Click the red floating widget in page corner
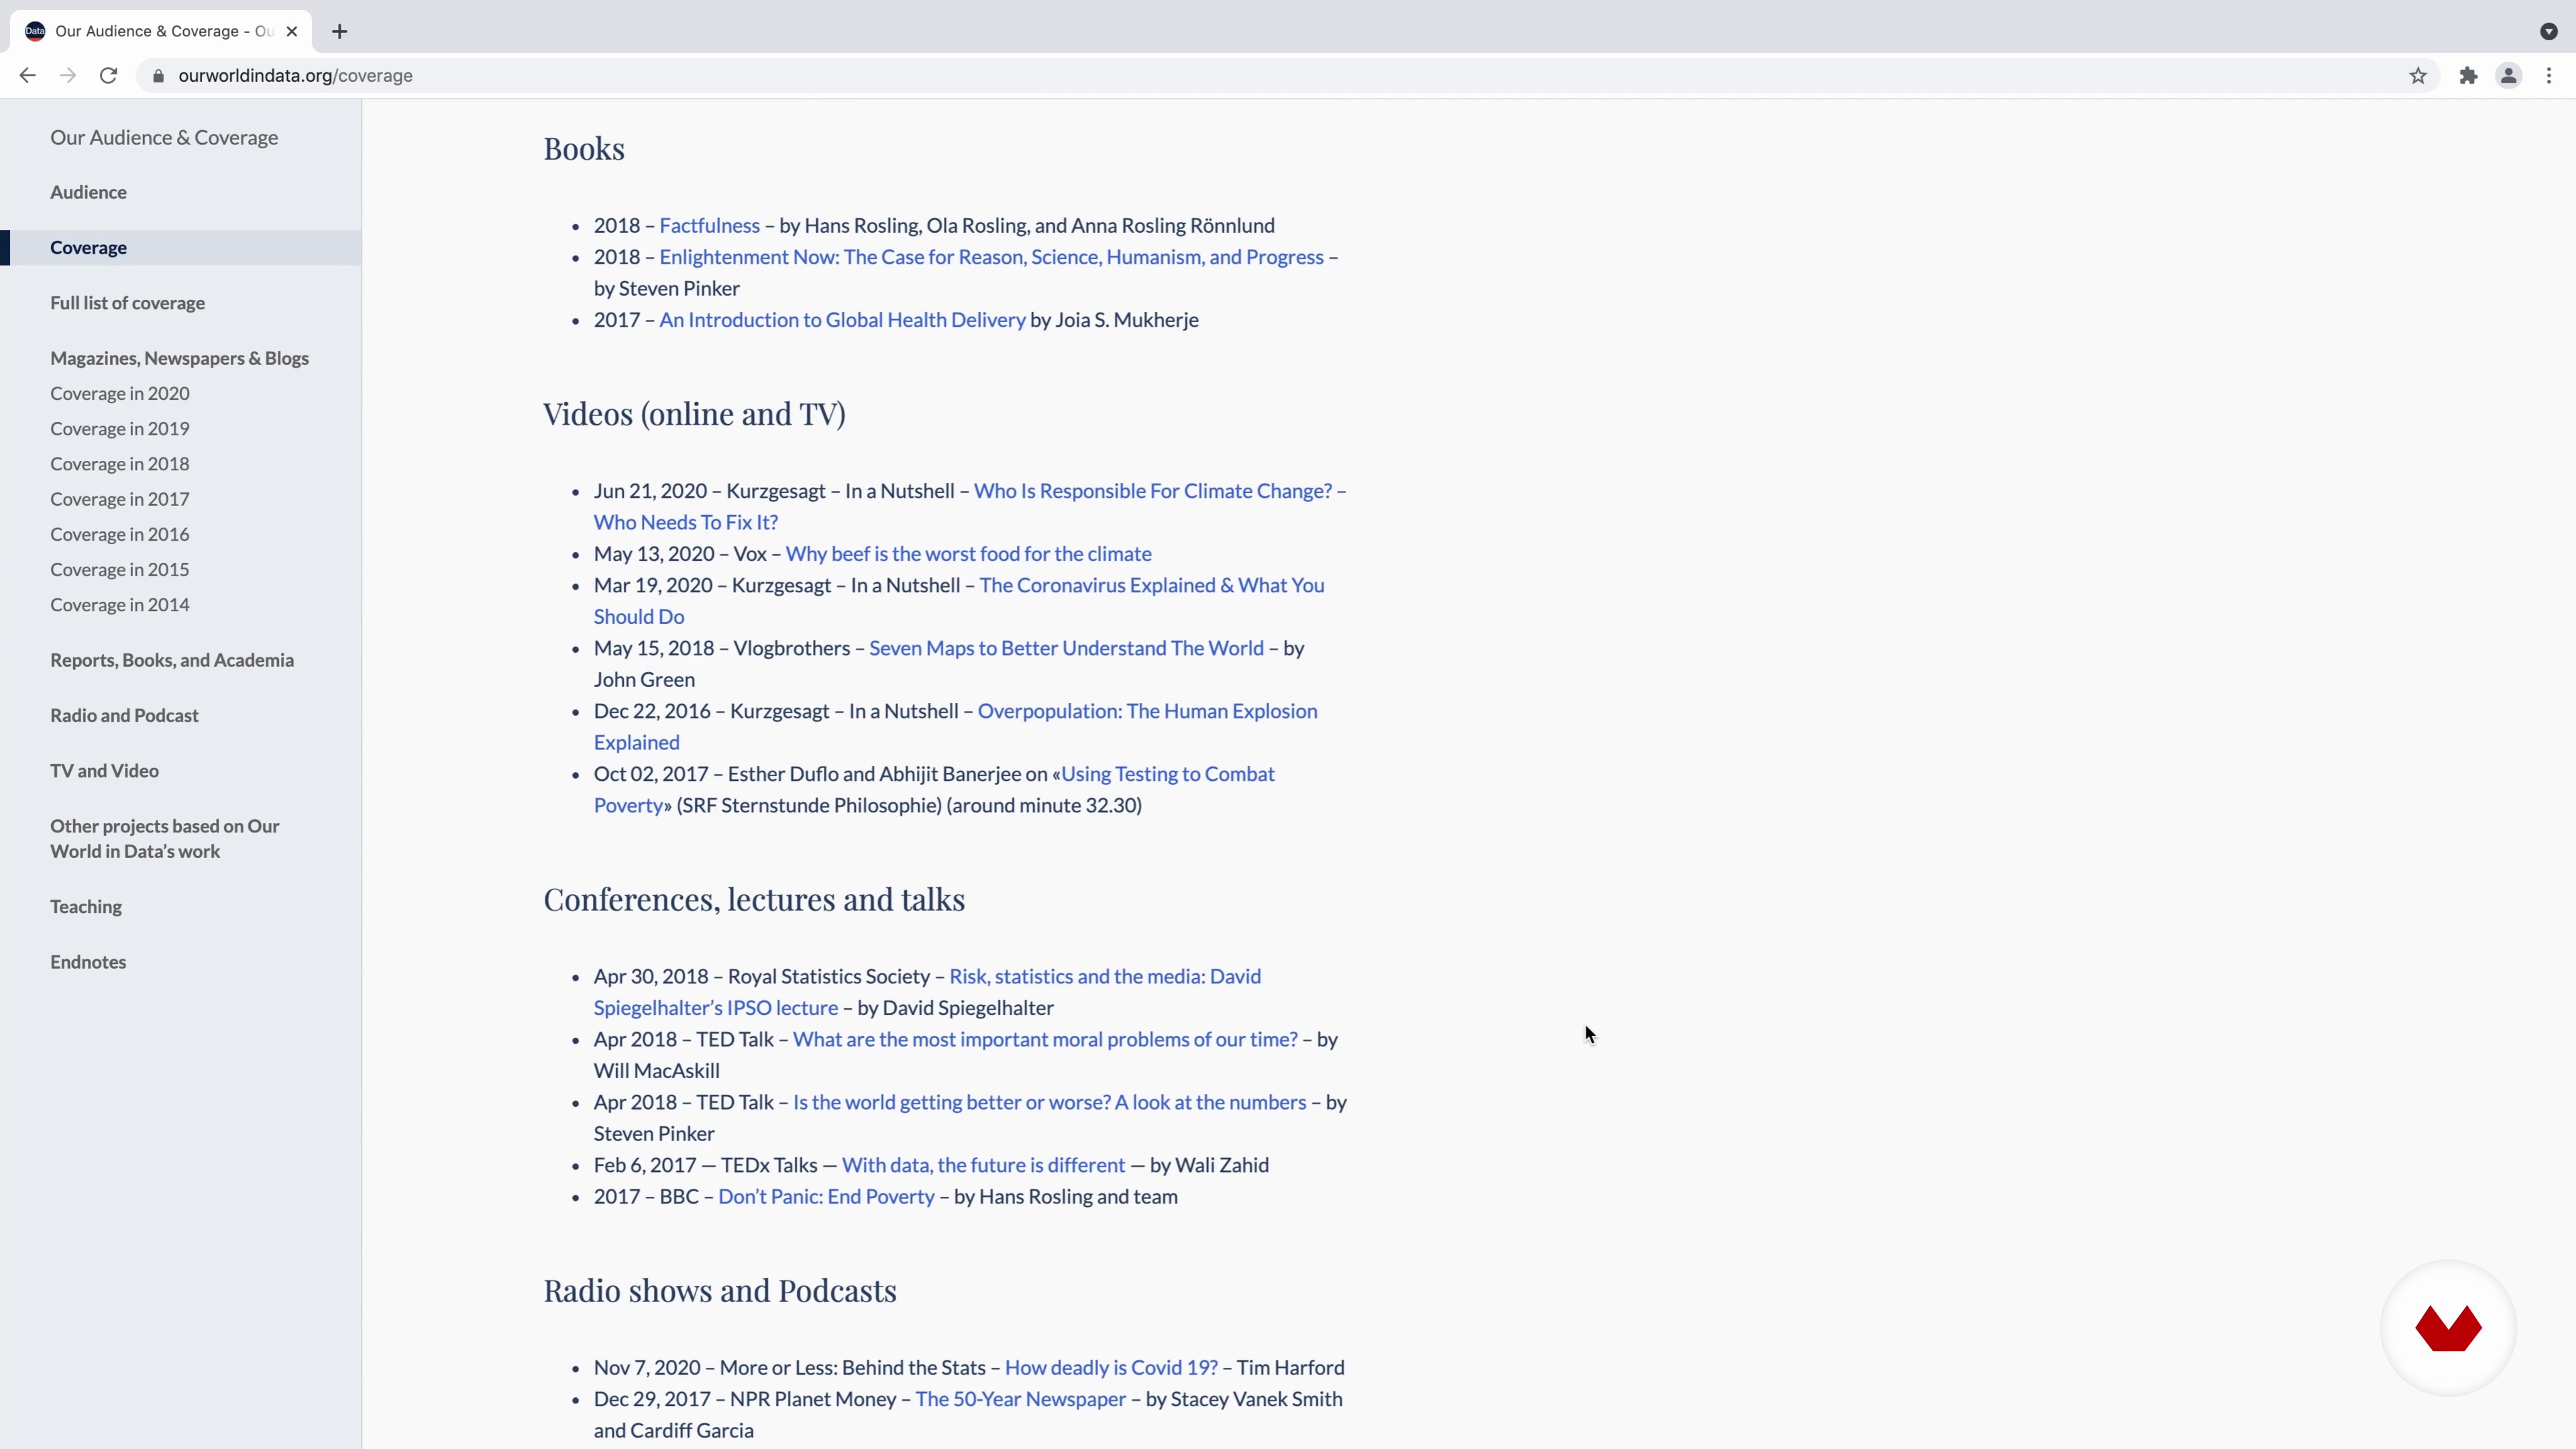Viewport: 2576px width, 1449px height. [2448, 1328]
